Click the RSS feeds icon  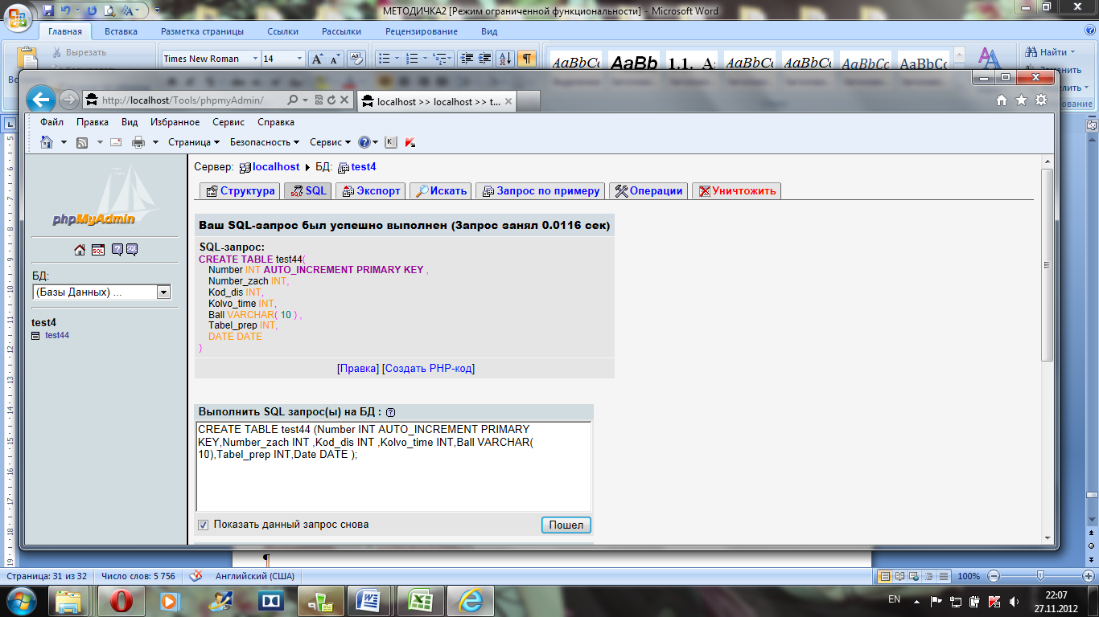pyautogui.click(x=82, y=142)
